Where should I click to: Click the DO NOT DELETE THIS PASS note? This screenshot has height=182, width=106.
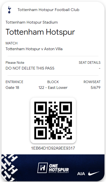click(30, 68)
